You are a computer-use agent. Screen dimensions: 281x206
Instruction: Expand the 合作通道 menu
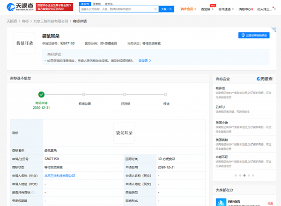pyautogui.click(x=226, y=9)
